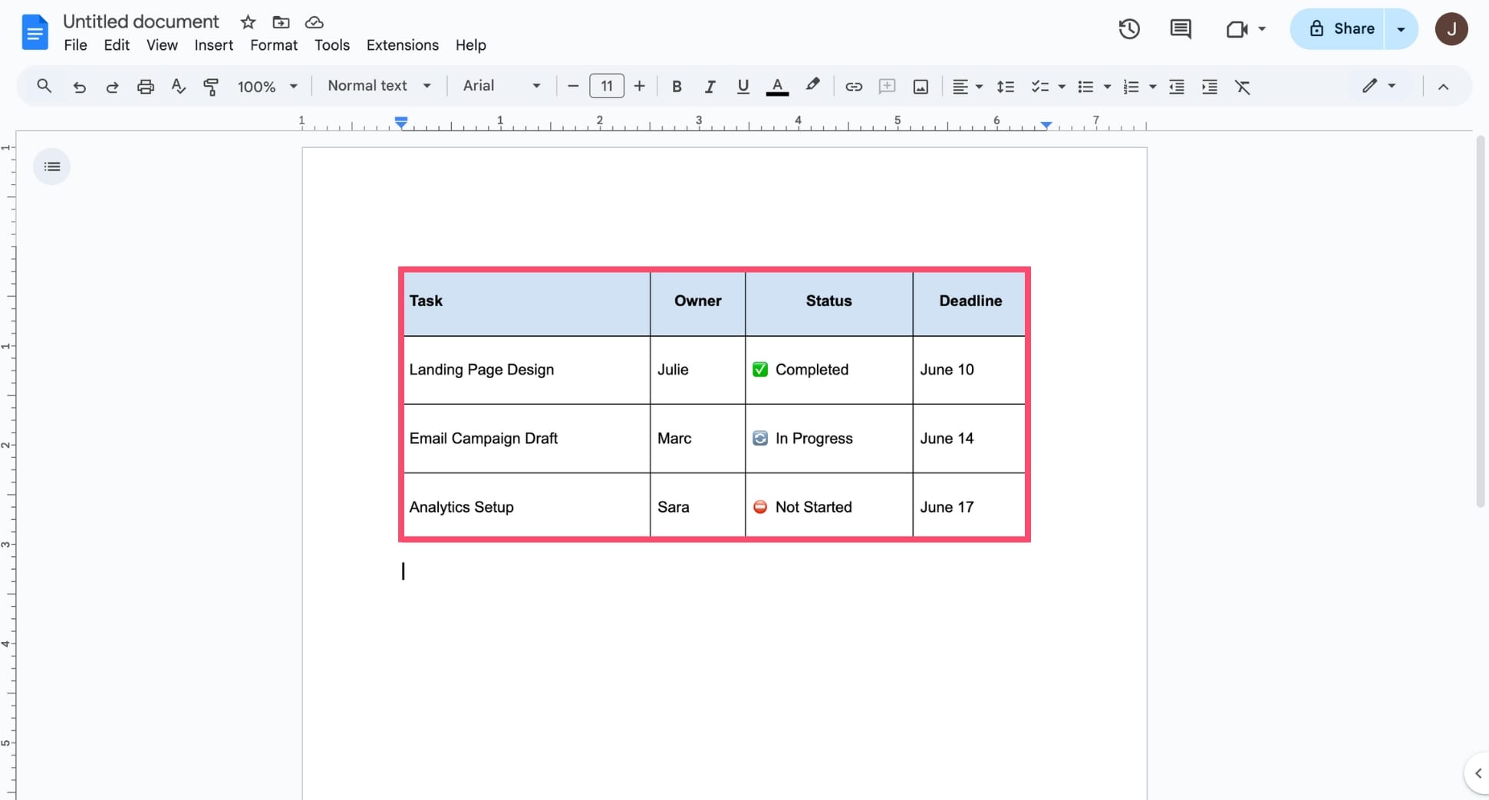Screen dimensions: 1489x800
Task: Open the Share options arrow
Action: (1401, 29)
